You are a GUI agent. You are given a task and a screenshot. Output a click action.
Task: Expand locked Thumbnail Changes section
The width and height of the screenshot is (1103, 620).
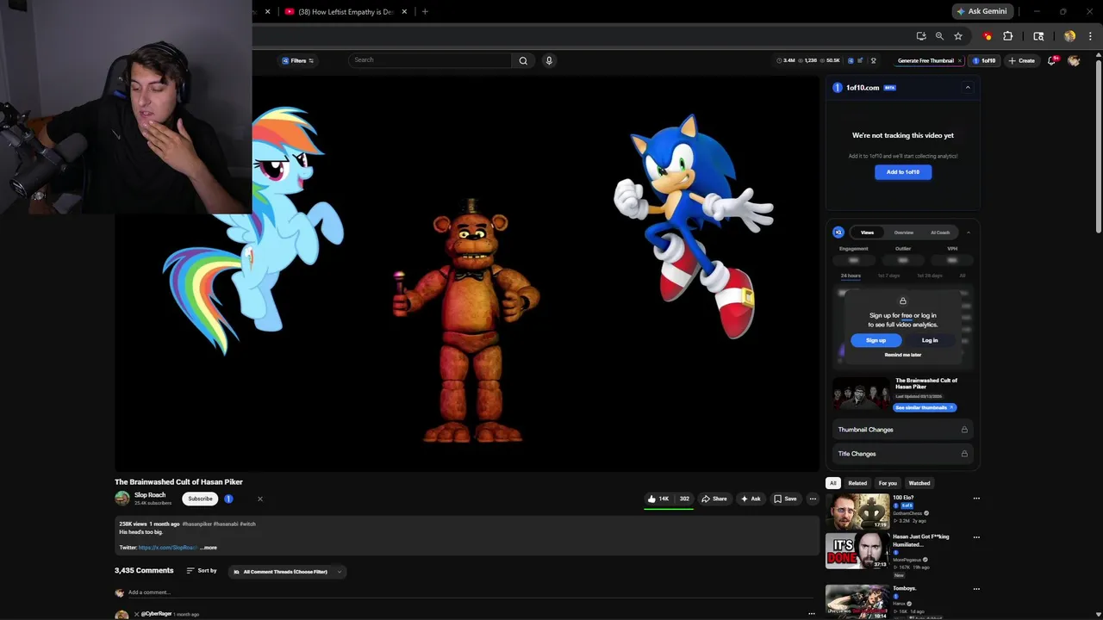pos(902,430)
